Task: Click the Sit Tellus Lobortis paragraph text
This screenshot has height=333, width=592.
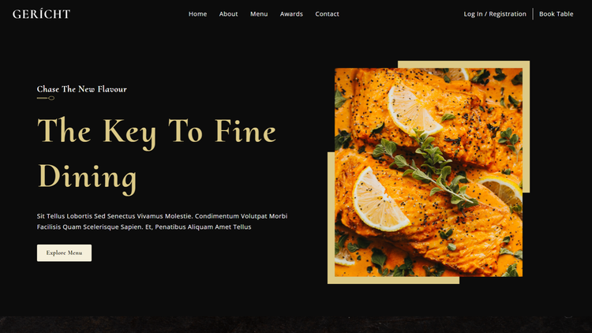Action: coord(162,221)
